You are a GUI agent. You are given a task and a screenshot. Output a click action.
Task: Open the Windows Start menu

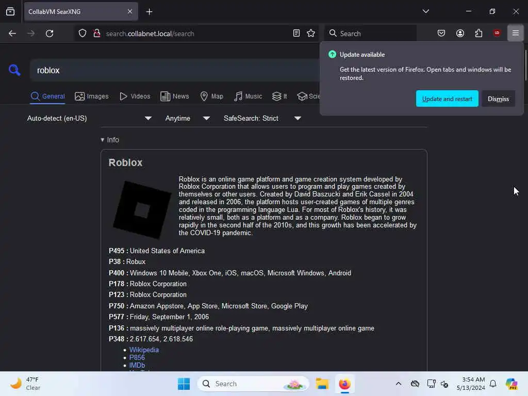pyautogui.click(x=184, y=384)
